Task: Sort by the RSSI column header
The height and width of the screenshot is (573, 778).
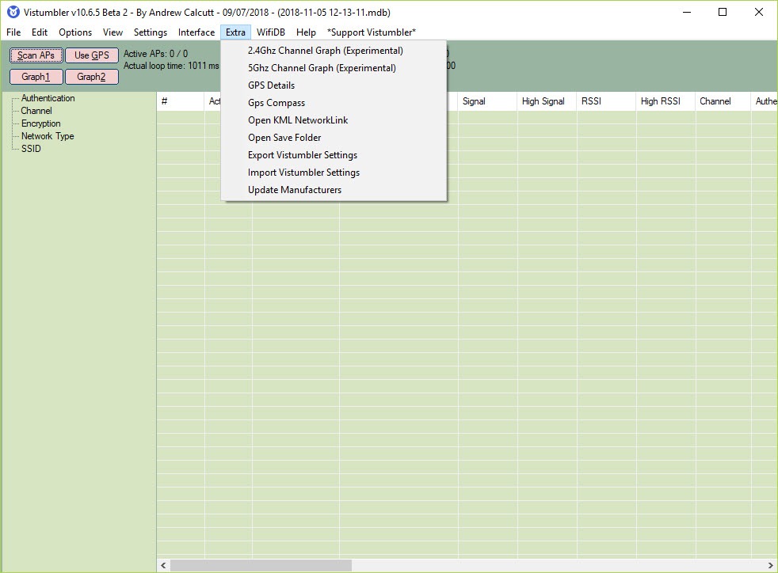Action: (x=606, y=101)
